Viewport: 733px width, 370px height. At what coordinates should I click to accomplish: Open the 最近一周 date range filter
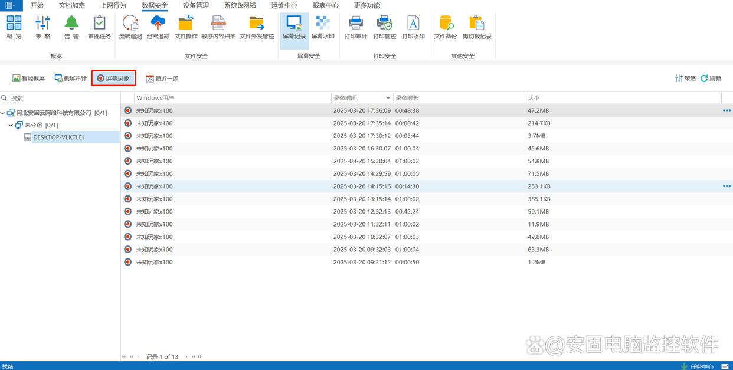coord(162,78)
